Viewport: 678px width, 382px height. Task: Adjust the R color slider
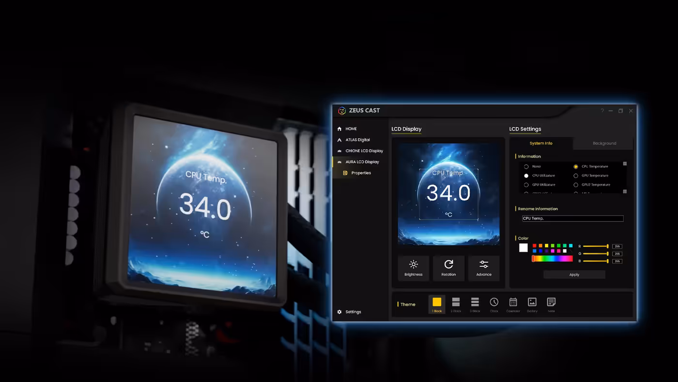coord(596,246)
